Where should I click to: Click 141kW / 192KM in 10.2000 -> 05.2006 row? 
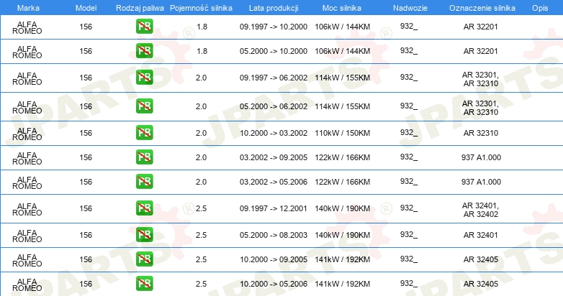pos(343,284)
